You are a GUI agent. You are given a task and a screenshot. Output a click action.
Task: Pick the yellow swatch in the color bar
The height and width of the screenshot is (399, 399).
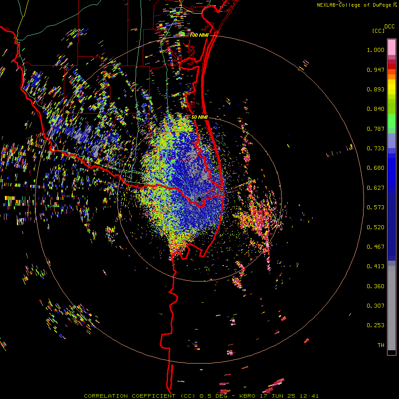click(x=391, y=87)
